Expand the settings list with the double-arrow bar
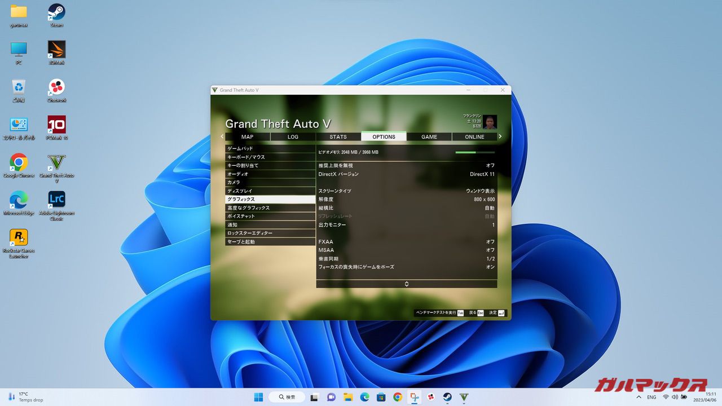This screenshot has height=406, width=722. click(x=406, y=284)
